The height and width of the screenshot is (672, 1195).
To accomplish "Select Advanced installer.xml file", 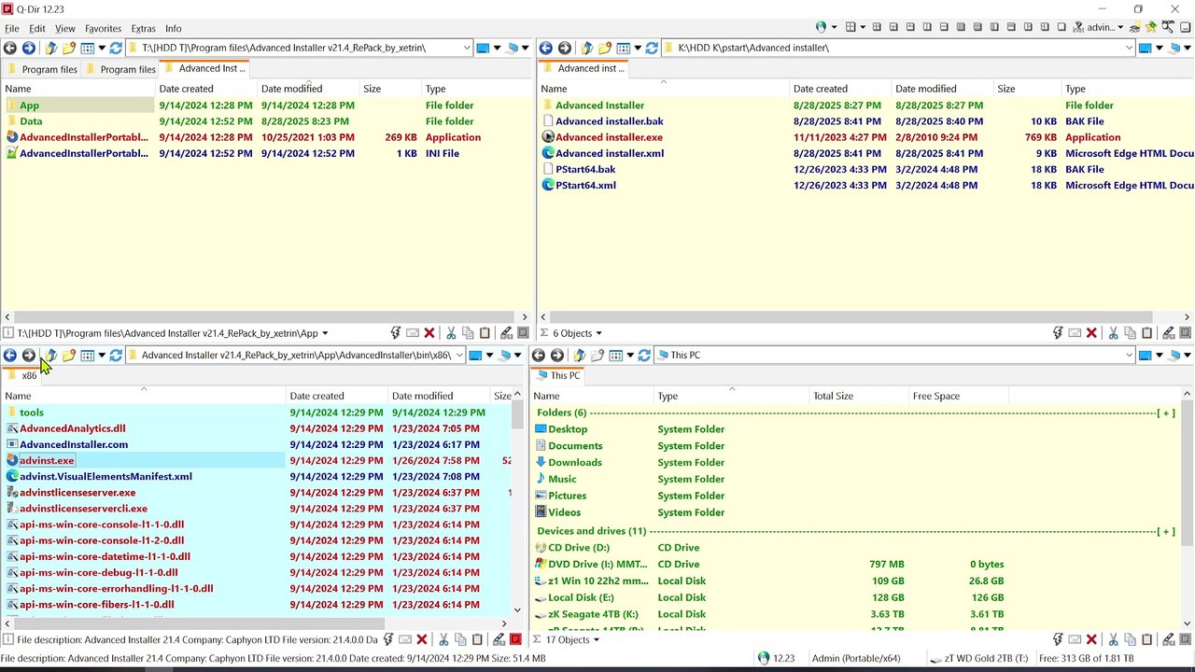I will click(610, 153).
